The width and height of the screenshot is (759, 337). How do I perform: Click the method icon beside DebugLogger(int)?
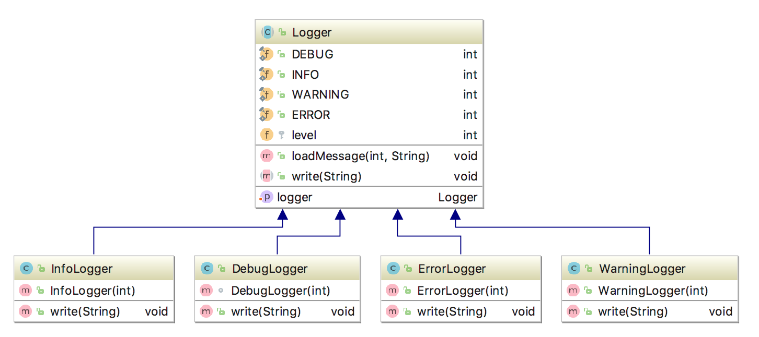click(206, 291)
